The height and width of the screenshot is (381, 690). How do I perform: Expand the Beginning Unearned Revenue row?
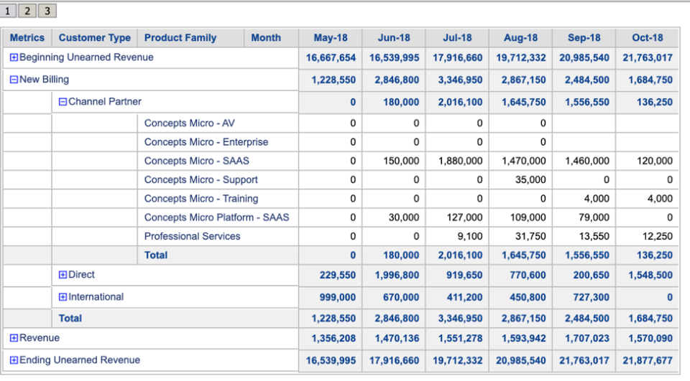pyautogui.click(x=14, y=57)
